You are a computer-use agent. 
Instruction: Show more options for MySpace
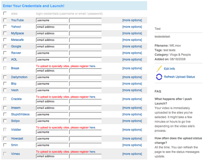click(x=132, y=33)
